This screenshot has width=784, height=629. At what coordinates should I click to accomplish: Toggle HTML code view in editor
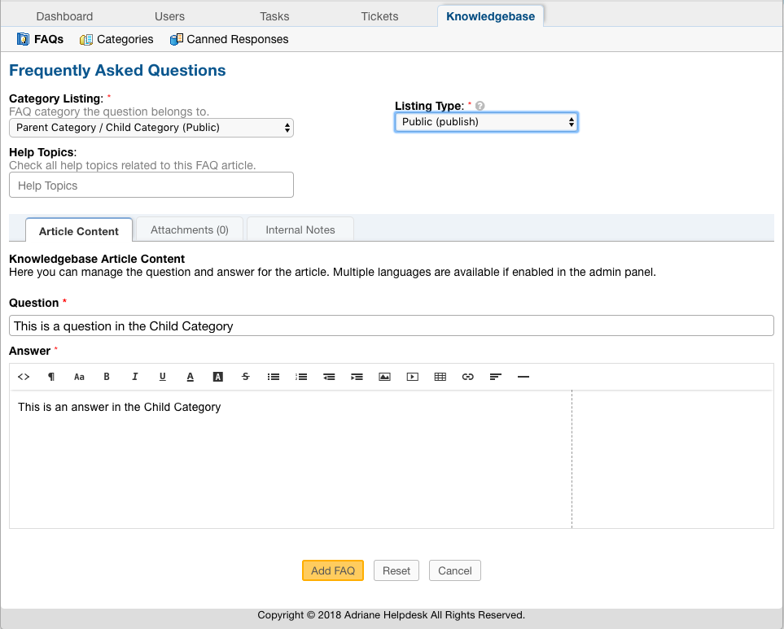click(24, 377)
